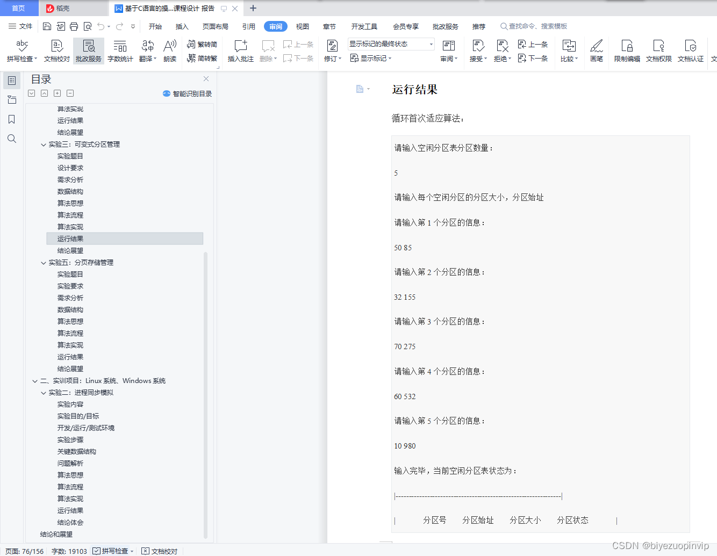
Task: Switch to 视图 ribbon tab
Action: [x=303, y=26]
